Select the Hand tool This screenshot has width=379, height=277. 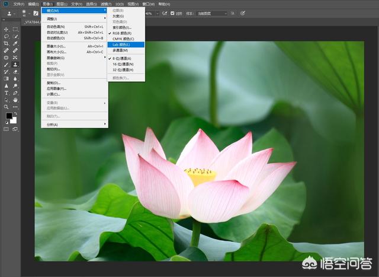[x=15, y=100]
